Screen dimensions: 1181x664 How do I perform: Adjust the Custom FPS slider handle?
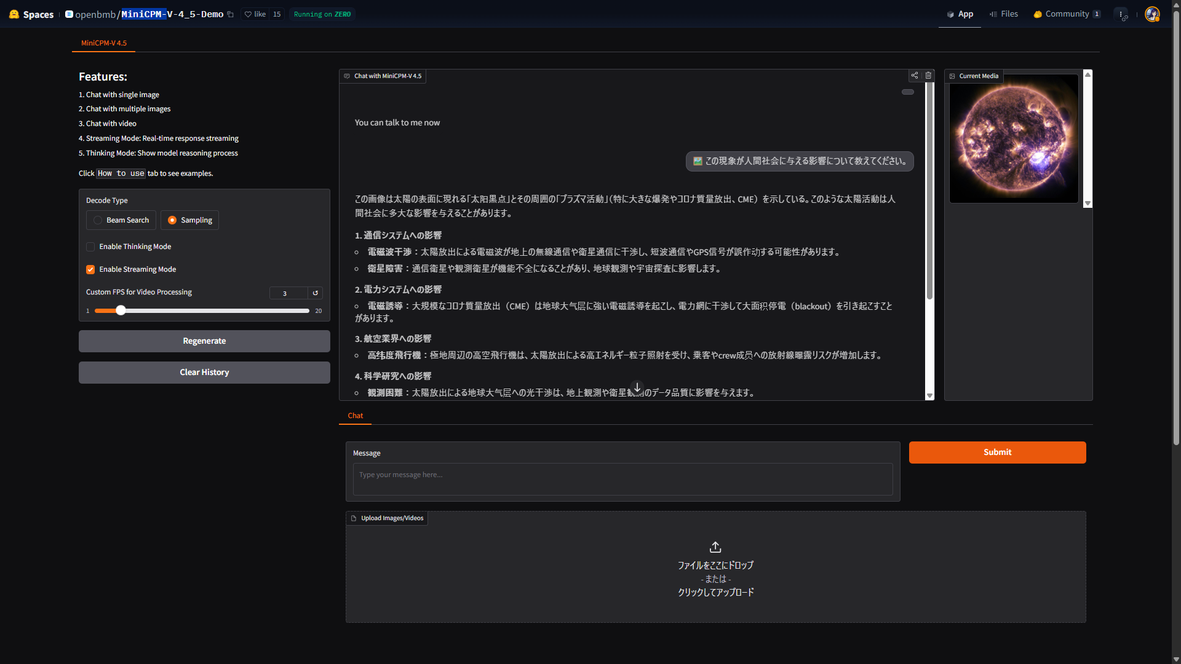(x=121, y=310)
